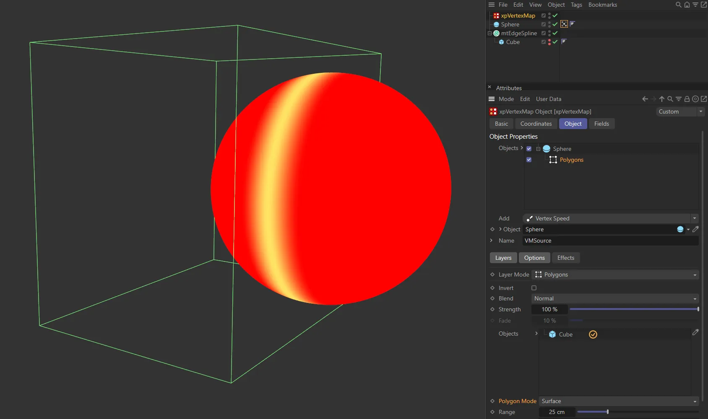708x419 pixels.
Task: Switch to the Layers button group
Action: pos(503,258)
